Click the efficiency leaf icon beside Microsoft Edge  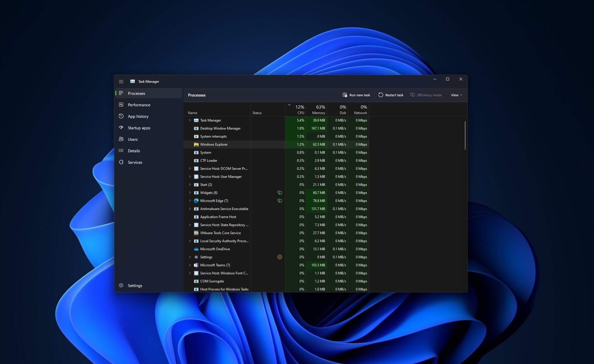[279, 201]
